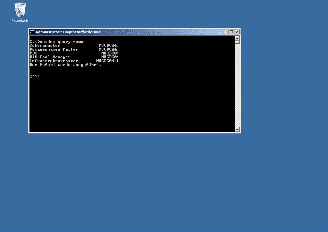Image resolution: width=328 pixels, height=232 pixels.
Task: Click the console scrollbar down arrow
Action: (x=237, y=129)
